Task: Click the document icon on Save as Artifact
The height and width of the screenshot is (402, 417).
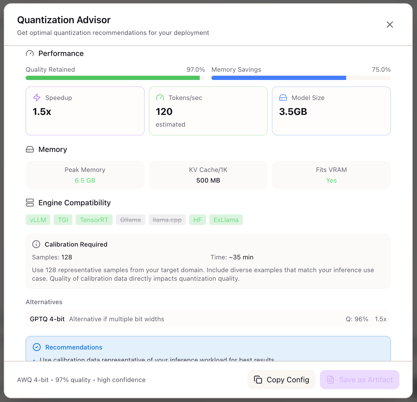Action: click(331, 380)
